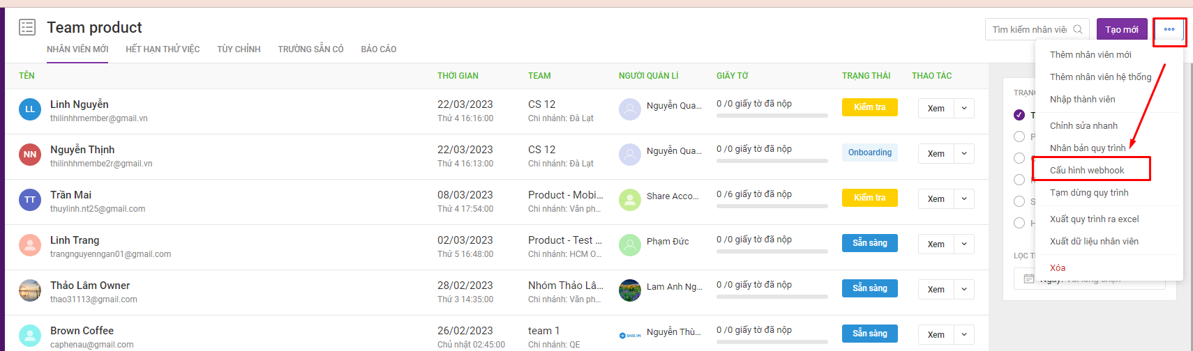The image size is (1193, 351).
Task: Click Xem button for Linh Nguyễn
Action: pos(936,109)
